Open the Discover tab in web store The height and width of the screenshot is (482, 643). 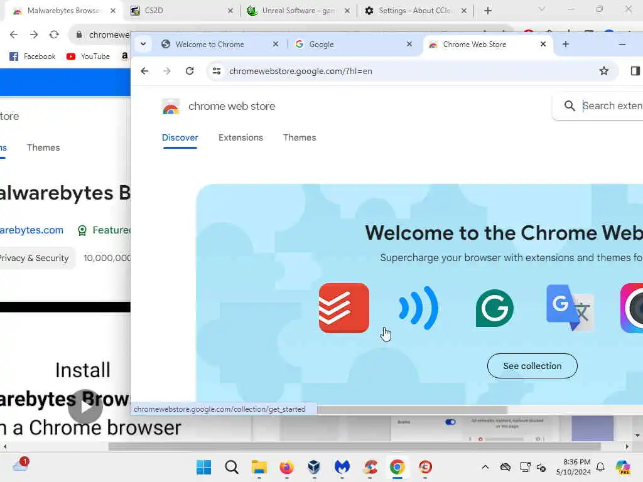click(180, 137)
